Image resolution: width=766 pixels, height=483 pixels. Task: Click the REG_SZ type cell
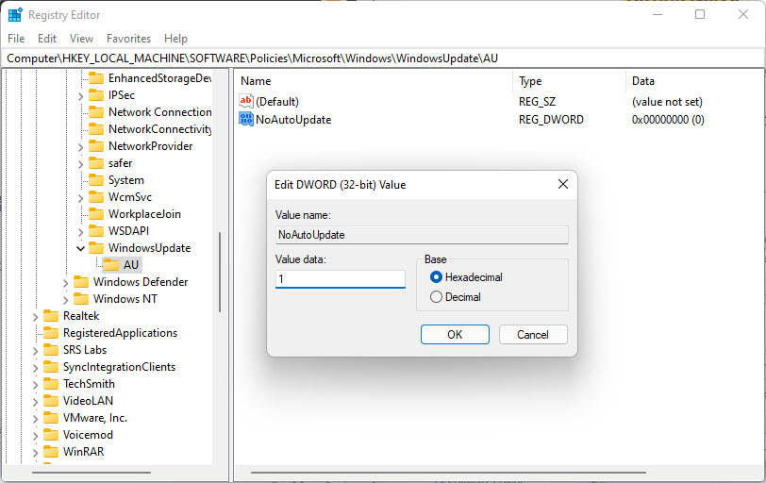pos(537,102)
